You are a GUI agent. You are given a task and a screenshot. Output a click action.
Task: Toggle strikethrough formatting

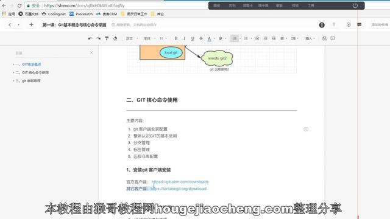click(201, 38)
